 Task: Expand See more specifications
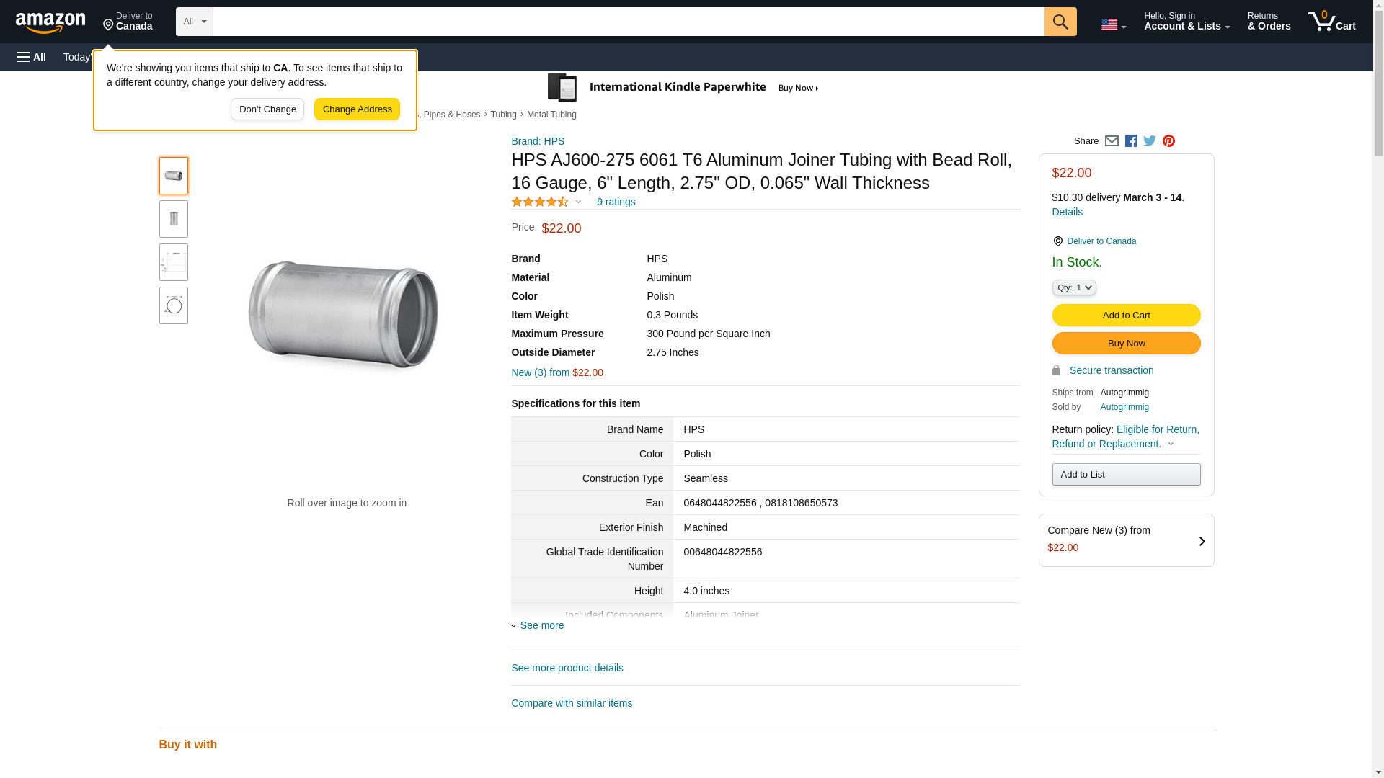click(541, 625)
